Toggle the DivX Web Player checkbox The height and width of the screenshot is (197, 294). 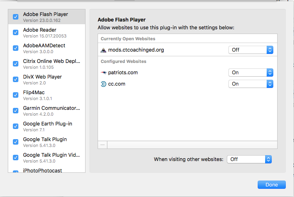click(16, 79)
